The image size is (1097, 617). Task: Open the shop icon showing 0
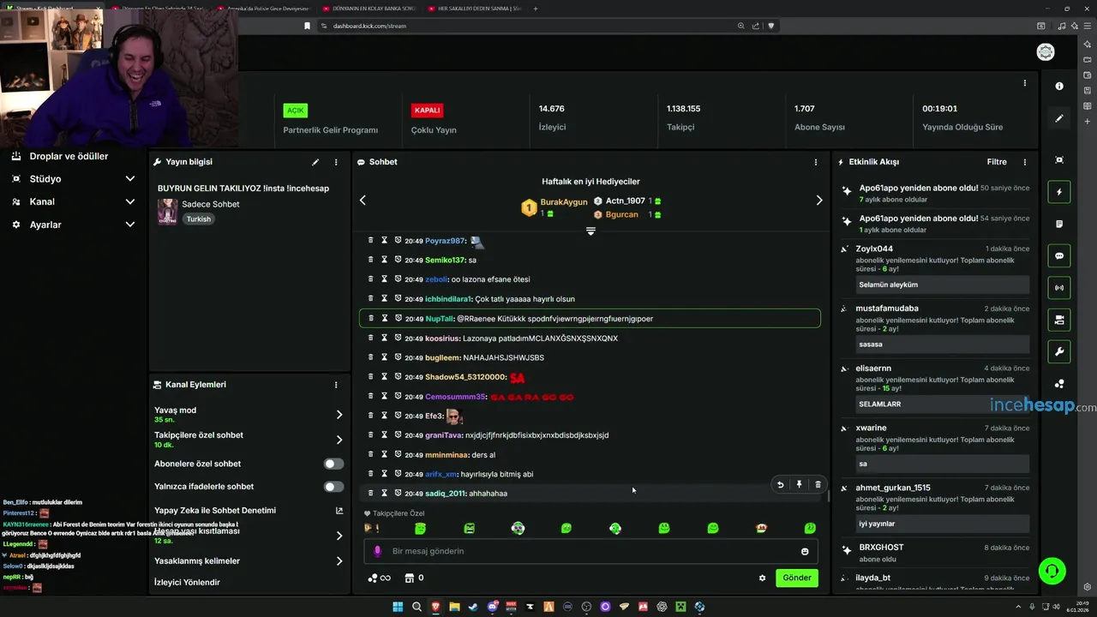(414, 578)
